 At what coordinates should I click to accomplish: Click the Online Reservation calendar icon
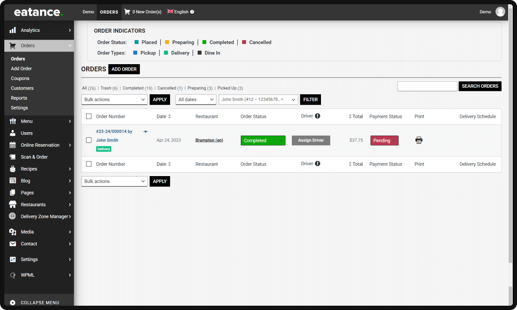tap(12, 145)
